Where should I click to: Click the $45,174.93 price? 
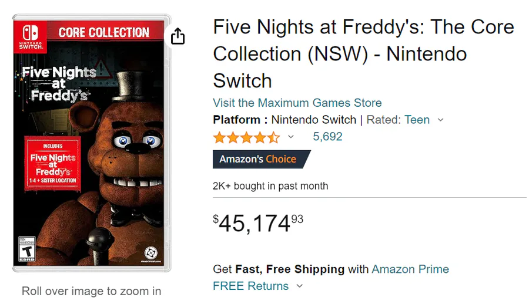pyautogui.click(x=258, y=223)
